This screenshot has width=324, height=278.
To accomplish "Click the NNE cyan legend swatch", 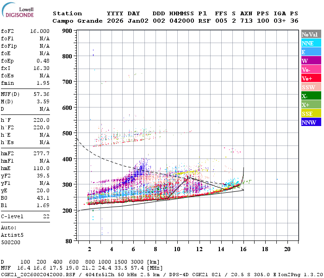I will tap(311, 43).
